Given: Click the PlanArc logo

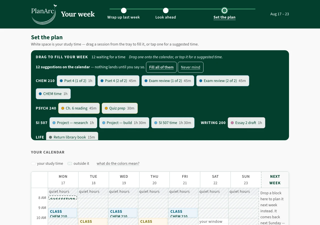Looking at the screenshot, I should (44, 14).
